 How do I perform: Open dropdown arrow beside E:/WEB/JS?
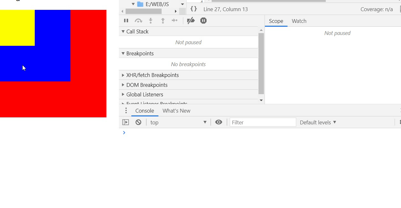point(183,4)
